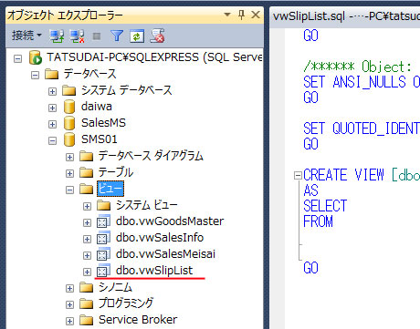Open the Object Explorer window position dropdown arrow

pyautogui.click(x=227, y=15)
